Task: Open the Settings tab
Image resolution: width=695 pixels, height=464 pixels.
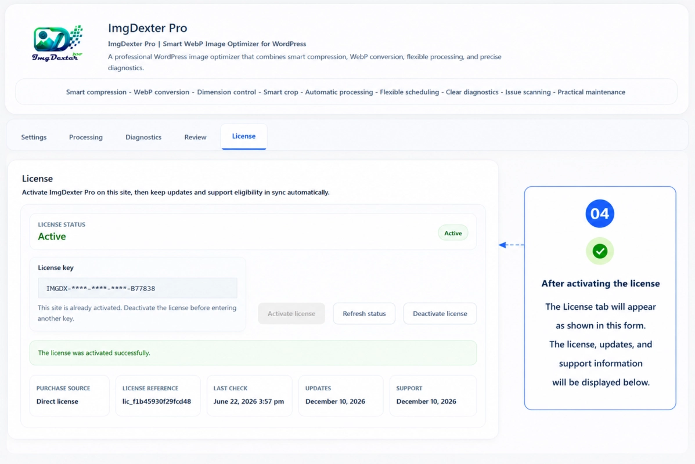Action: (x=34, y=137)
